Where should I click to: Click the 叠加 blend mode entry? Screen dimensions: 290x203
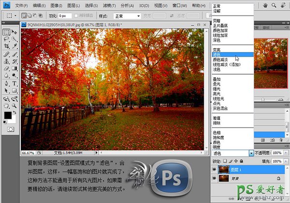(217, 79)
